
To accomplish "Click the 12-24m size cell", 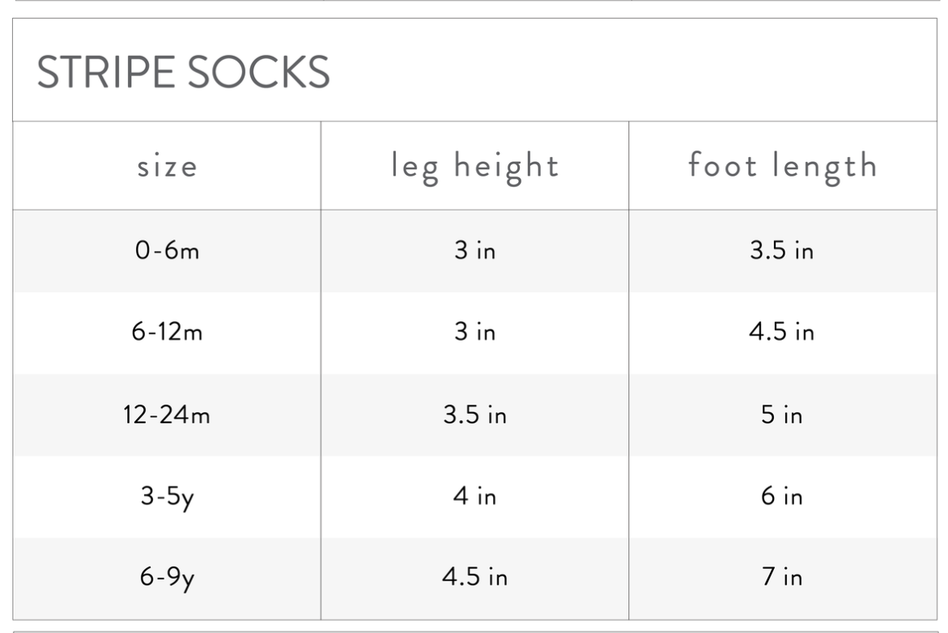I will pyautogui.click(x=167, y=414).
